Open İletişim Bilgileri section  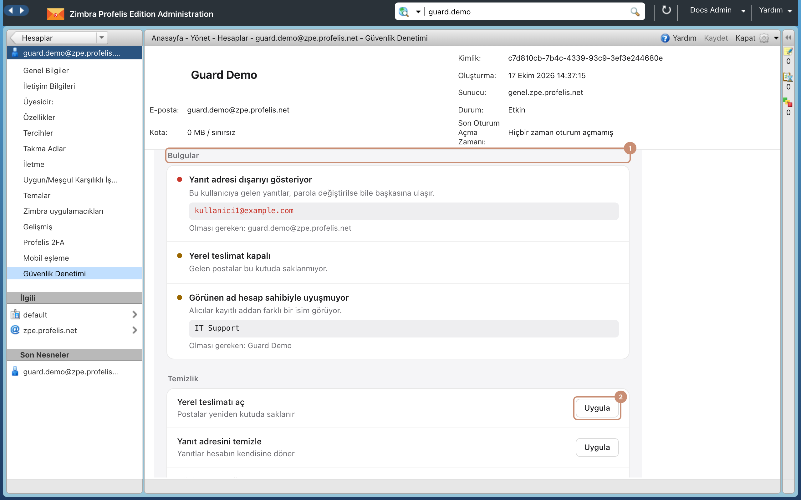tap(49, 86)
